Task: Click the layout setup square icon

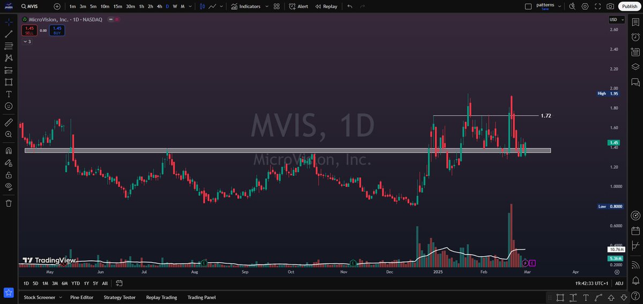Action: pos(528,6)
